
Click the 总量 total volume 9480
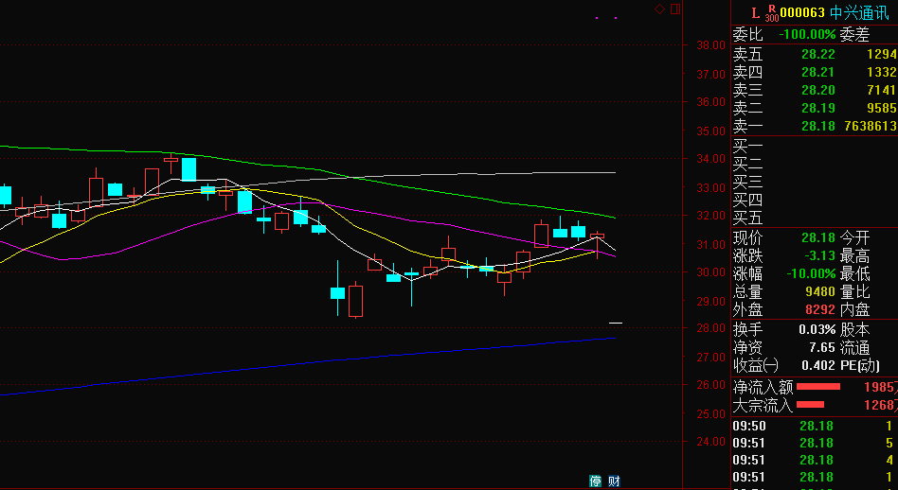820,291
